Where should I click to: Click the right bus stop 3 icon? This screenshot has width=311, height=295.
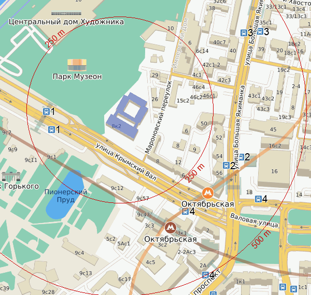pos(260,32)
